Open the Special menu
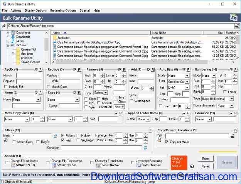The width and height of the screenshot is (241, 184). tap(85, 10)
